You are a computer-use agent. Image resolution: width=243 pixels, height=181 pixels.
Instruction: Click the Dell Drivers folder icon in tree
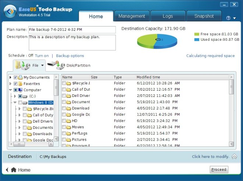click(x=29, y=122)
